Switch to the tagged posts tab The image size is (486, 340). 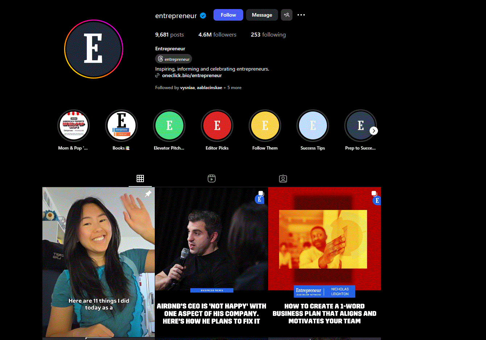point(283,179)
